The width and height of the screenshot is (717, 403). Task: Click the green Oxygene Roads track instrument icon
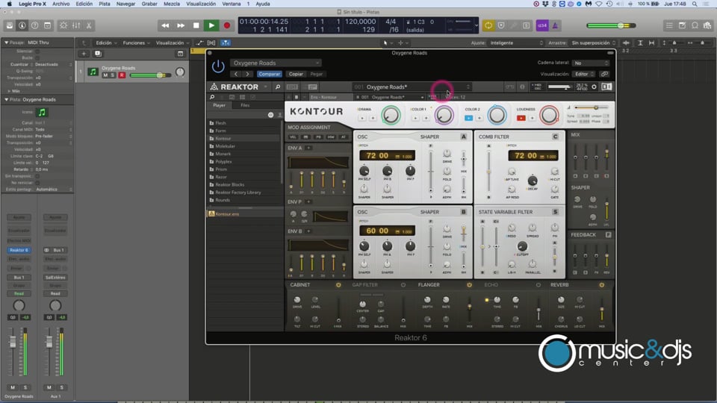93,72
